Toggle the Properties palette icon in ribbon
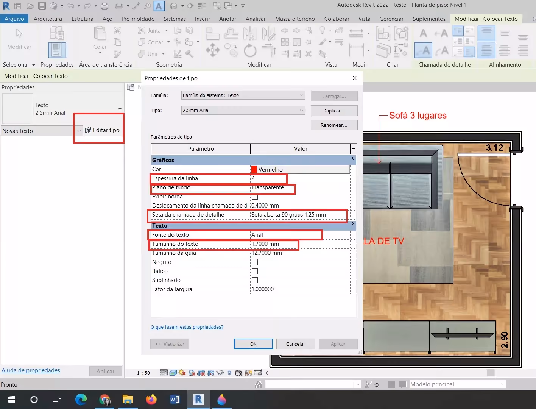Image resolution: width=536 pixels, height=409 pixels. click(57, 50)
